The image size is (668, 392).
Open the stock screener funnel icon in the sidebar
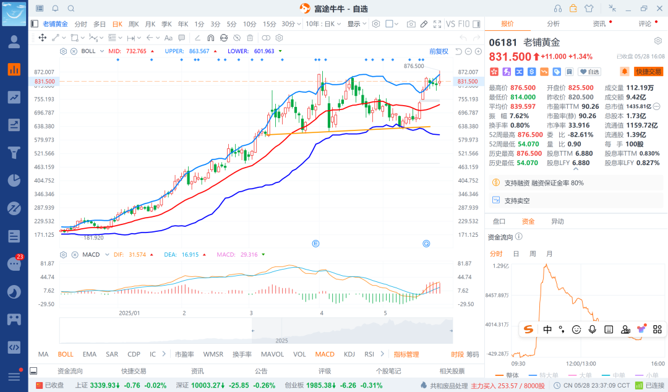(x=14, y=153)
